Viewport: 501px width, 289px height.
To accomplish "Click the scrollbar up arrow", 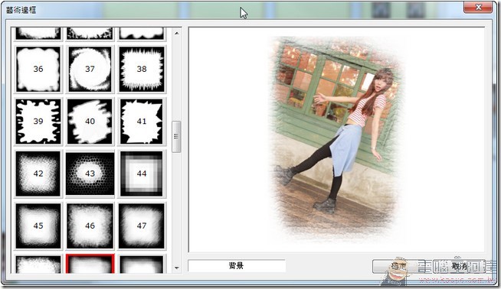I will tap(177, 33).
